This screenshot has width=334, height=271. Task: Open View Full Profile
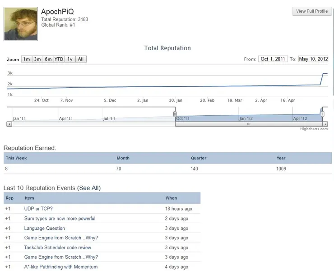[x=312, y=11]
